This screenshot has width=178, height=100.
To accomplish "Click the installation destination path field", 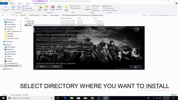I will [x=62, y=44].
